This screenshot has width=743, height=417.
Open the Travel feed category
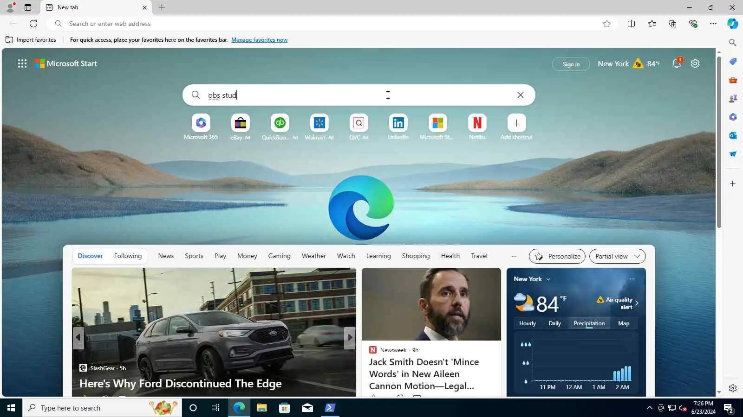pyautogui.click(x=479, y=256)
